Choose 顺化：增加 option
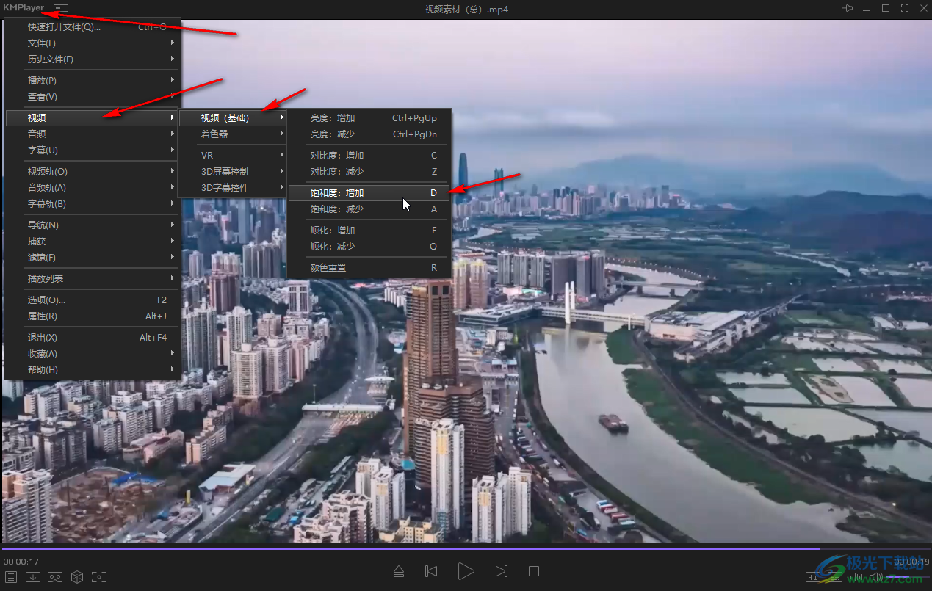 tap(369, 230)
